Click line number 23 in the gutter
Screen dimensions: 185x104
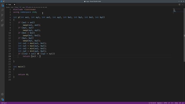pyautogui.click(x=10, y=67)
